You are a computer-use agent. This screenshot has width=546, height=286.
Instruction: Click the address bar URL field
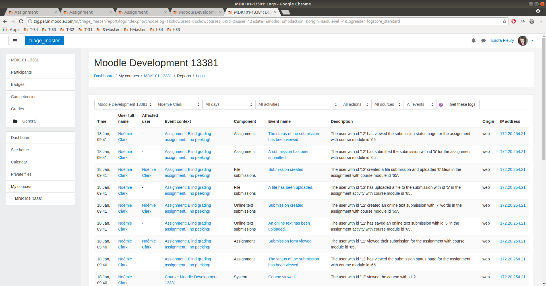(x=267, y=21)
